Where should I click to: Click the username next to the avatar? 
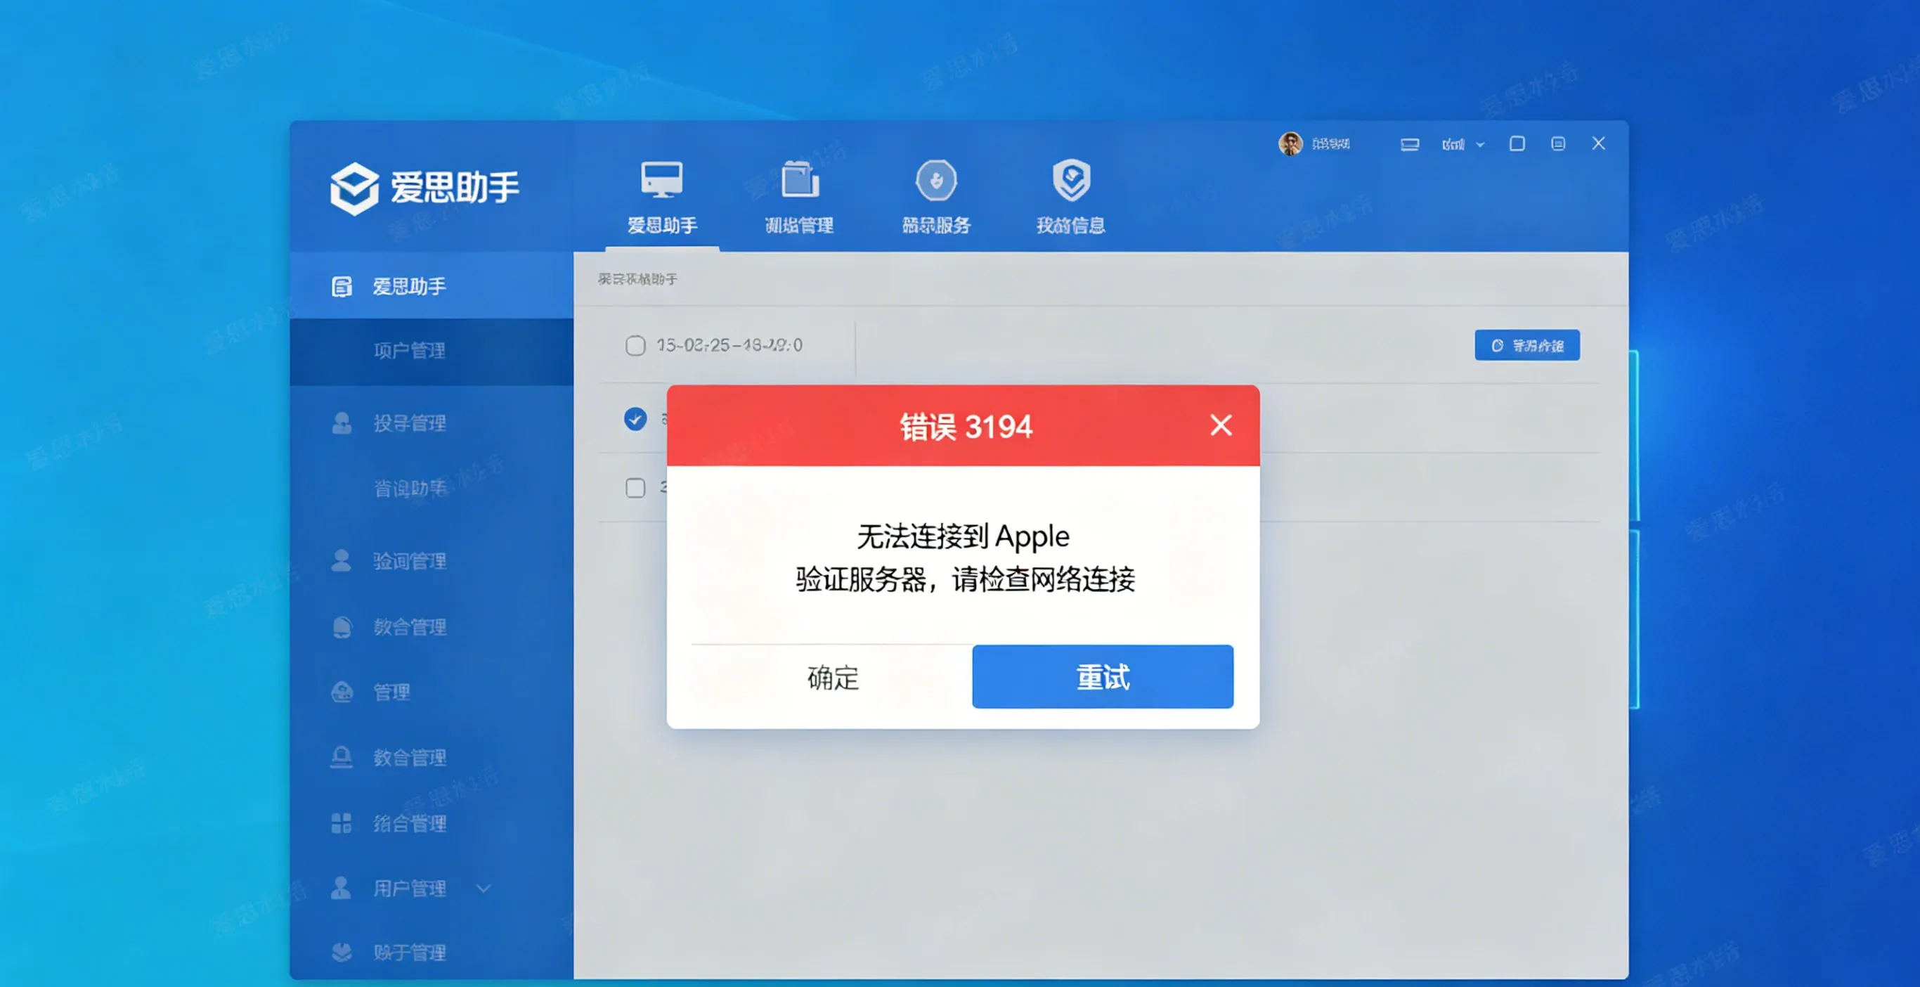point(1330,144)
